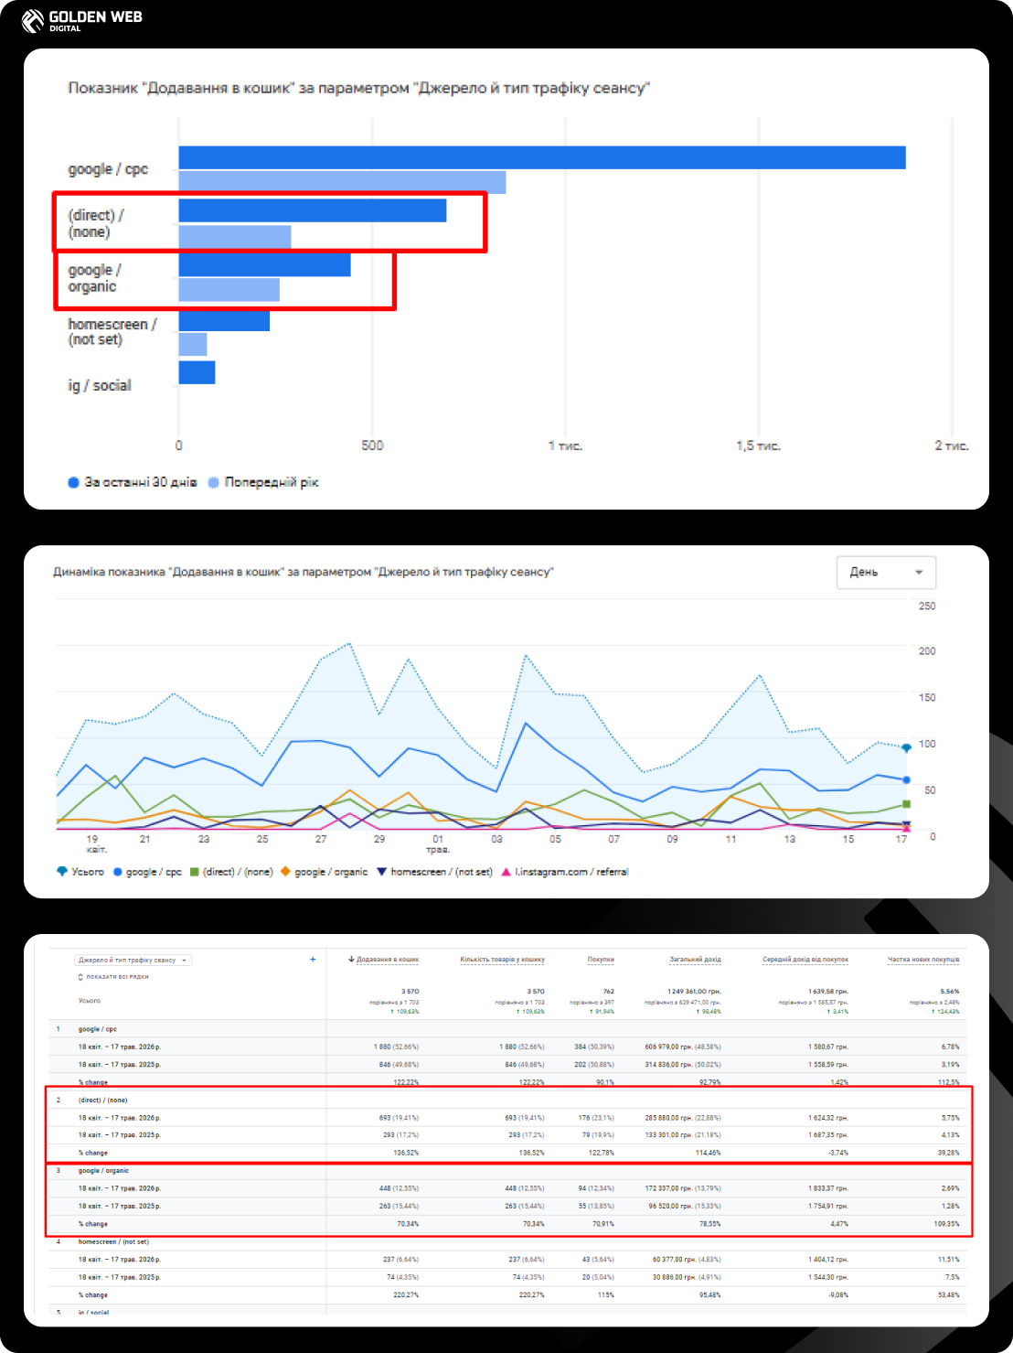Viewport: 1013px width, 1353px height.
Task: Click the line chart title 'Динаміка показника'
Action: pos(304,572)
